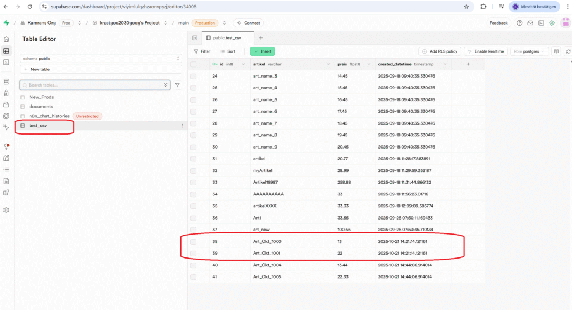Screen dimensions: 572x310
Task: Open the Authentication lock icon in sidebar
Action: 6,93
